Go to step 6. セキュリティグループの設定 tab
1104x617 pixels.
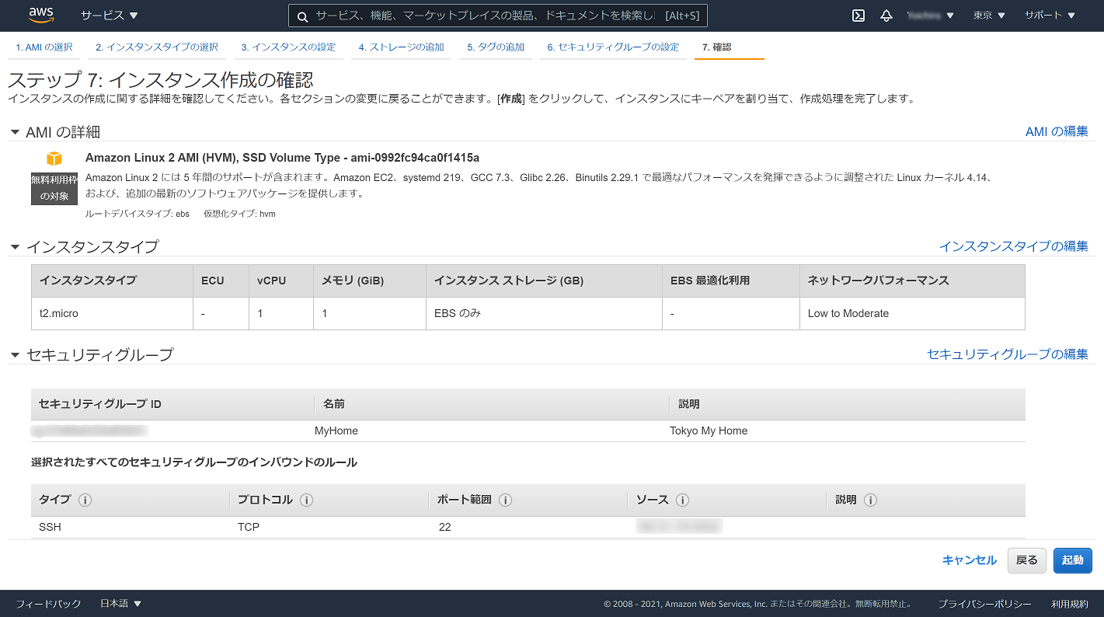[x=613, y=47]
